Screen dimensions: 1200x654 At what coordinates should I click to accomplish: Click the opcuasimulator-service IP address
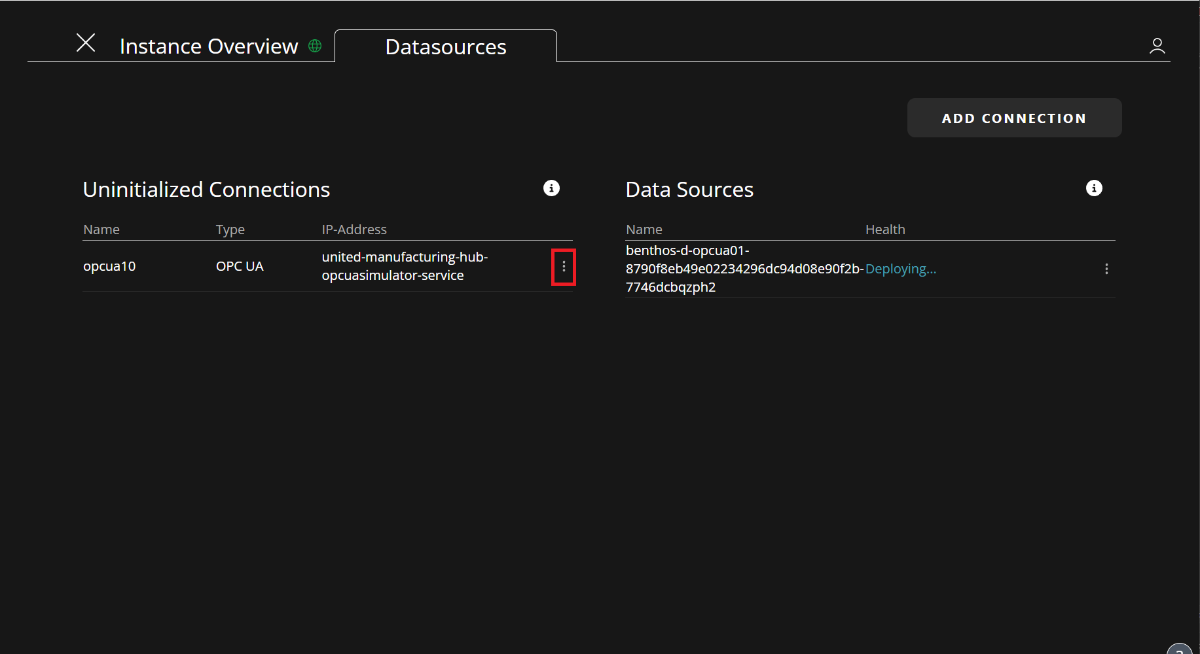(405, 266)
